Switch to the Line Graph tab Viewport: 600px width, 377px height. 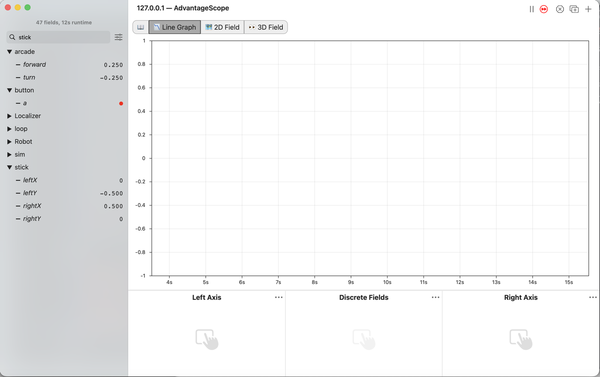pos(174,27)
